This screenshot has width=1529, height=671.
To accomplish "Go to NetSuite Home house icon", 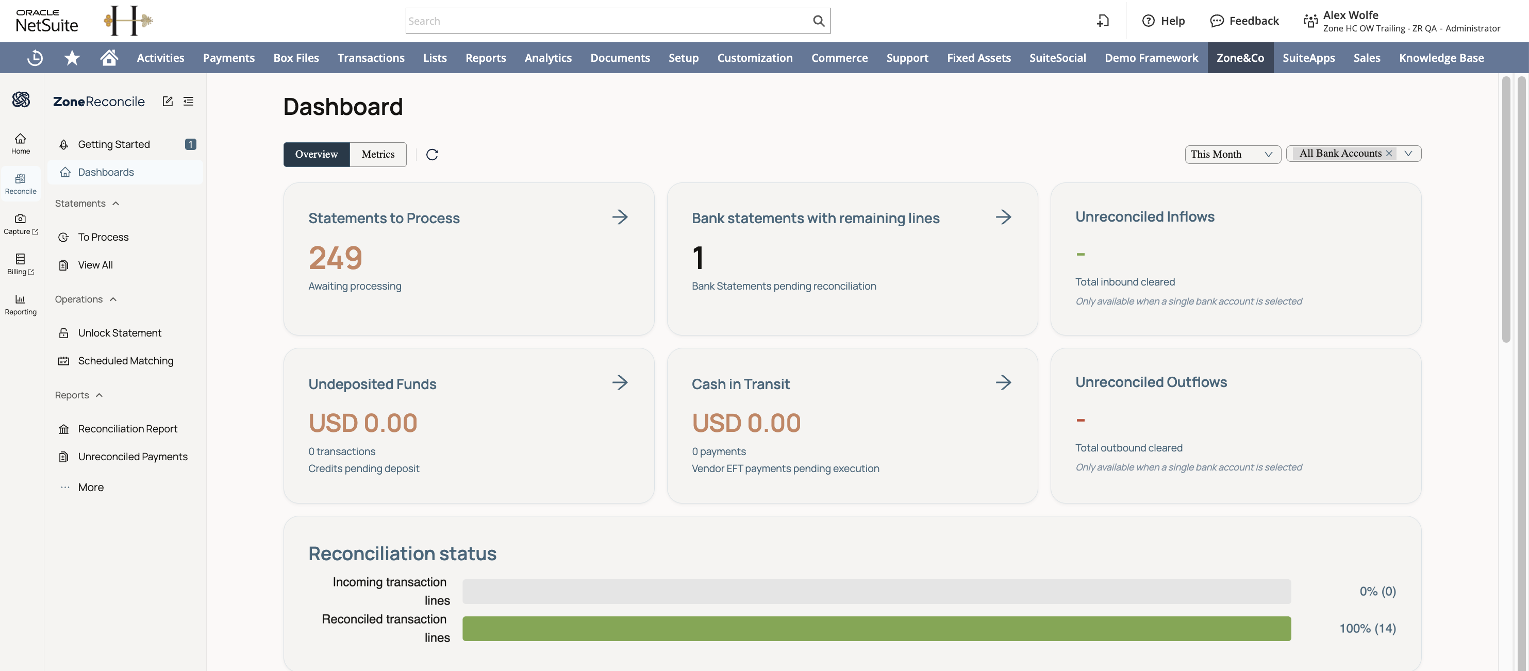I will 109,58.
